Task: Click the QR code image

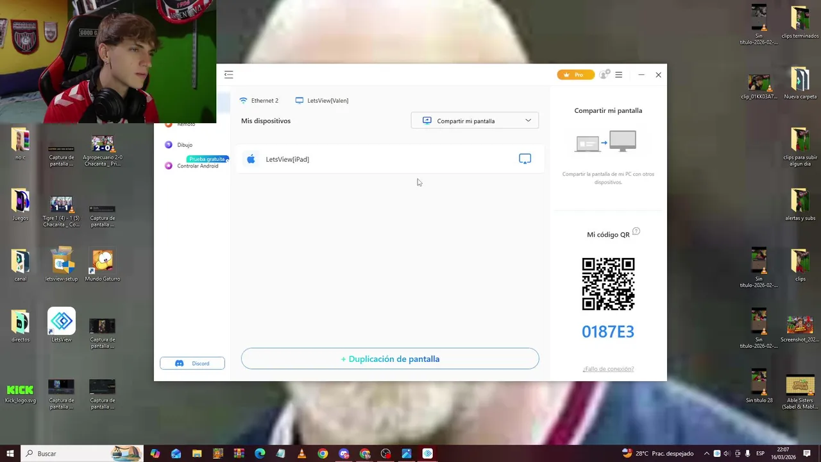Action: [x=608, y=284]
